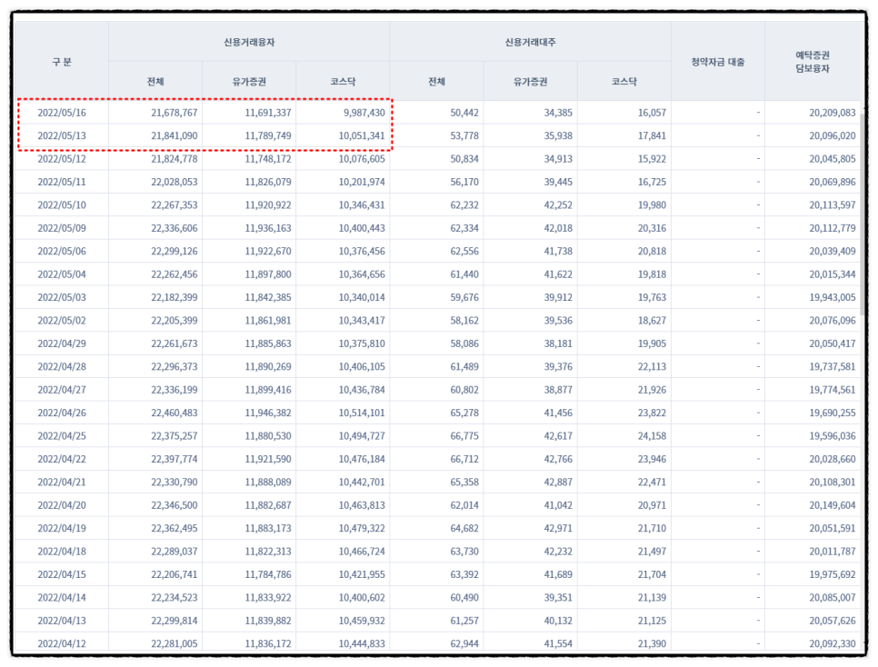The width and height of the screenshot is (878, 667).
Task: Click the 청약자금 대출 column header
Action: click(718, 62)
